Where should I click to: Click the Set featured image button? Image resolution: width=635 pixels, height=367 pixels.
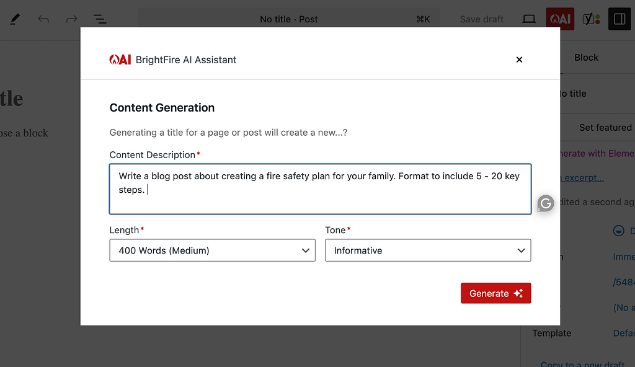[605, 127]
